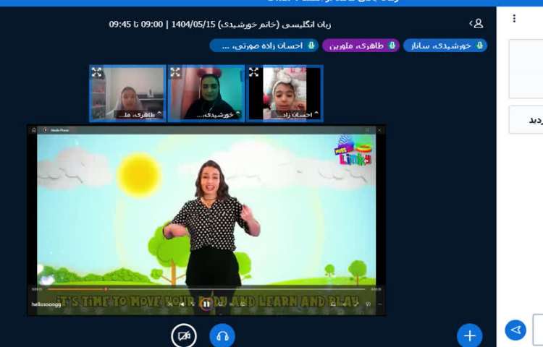Send the chat message with arrow button

515,330
